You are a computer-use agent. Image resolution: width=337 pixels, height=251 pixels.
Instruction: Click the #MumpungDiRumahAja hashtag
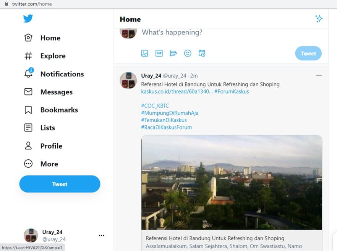[170, 113]
